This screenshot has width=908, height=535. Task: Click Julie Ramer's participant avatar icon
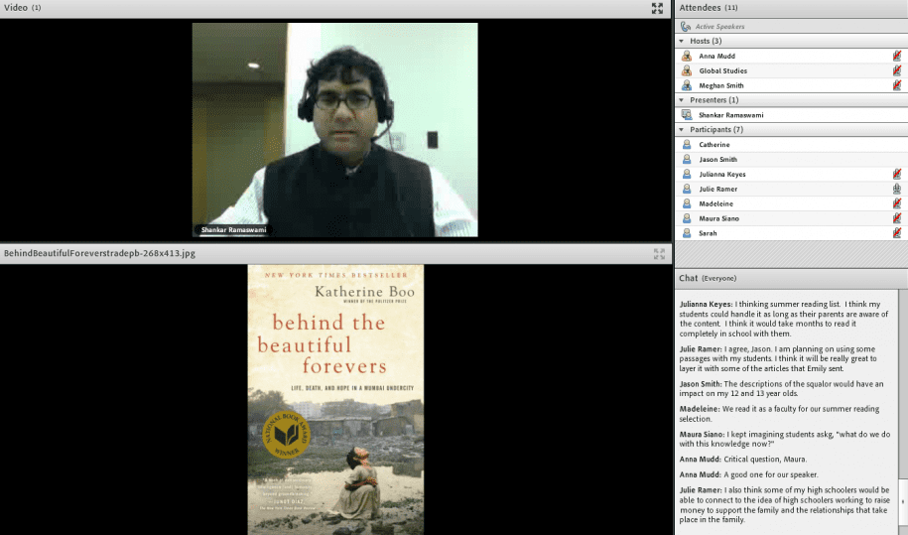tap(687, 189)
